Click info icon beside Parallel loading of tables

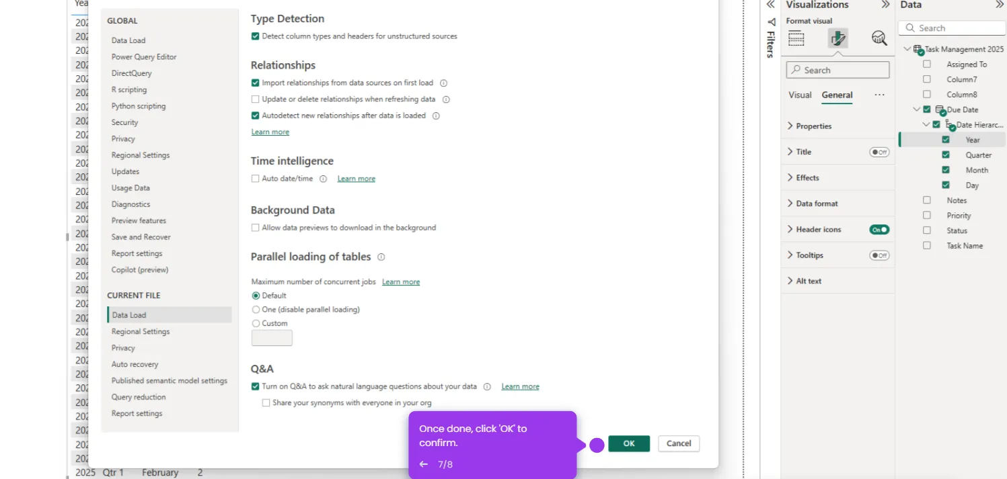tap(381, 257)
